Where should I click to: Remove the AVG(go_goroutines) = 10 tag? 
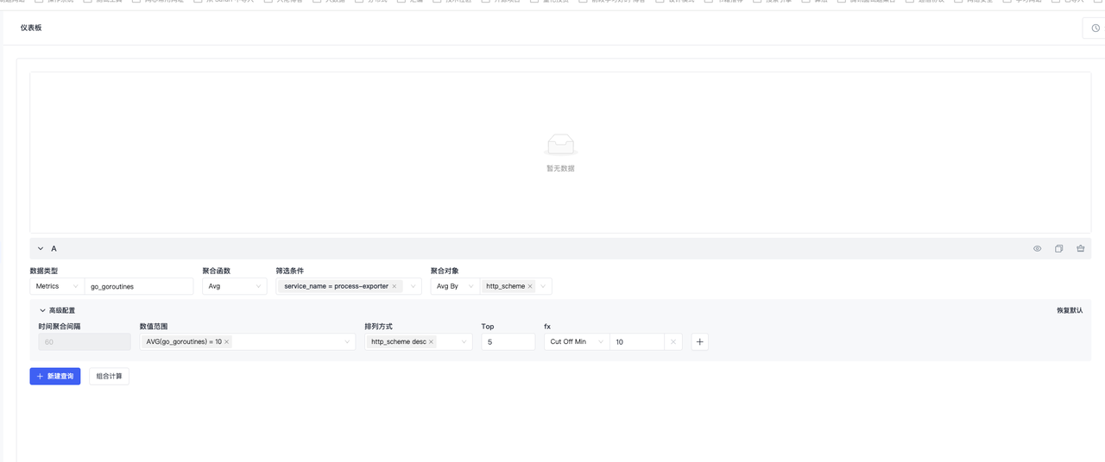227,342
